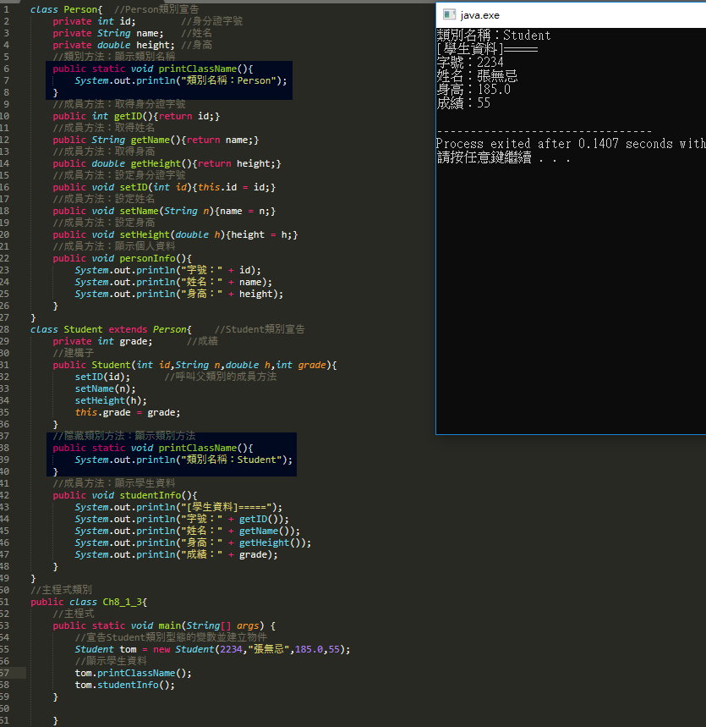Click println "類別名稱：Person" code line
Viewport: 706px width, 727px height.
180,80
